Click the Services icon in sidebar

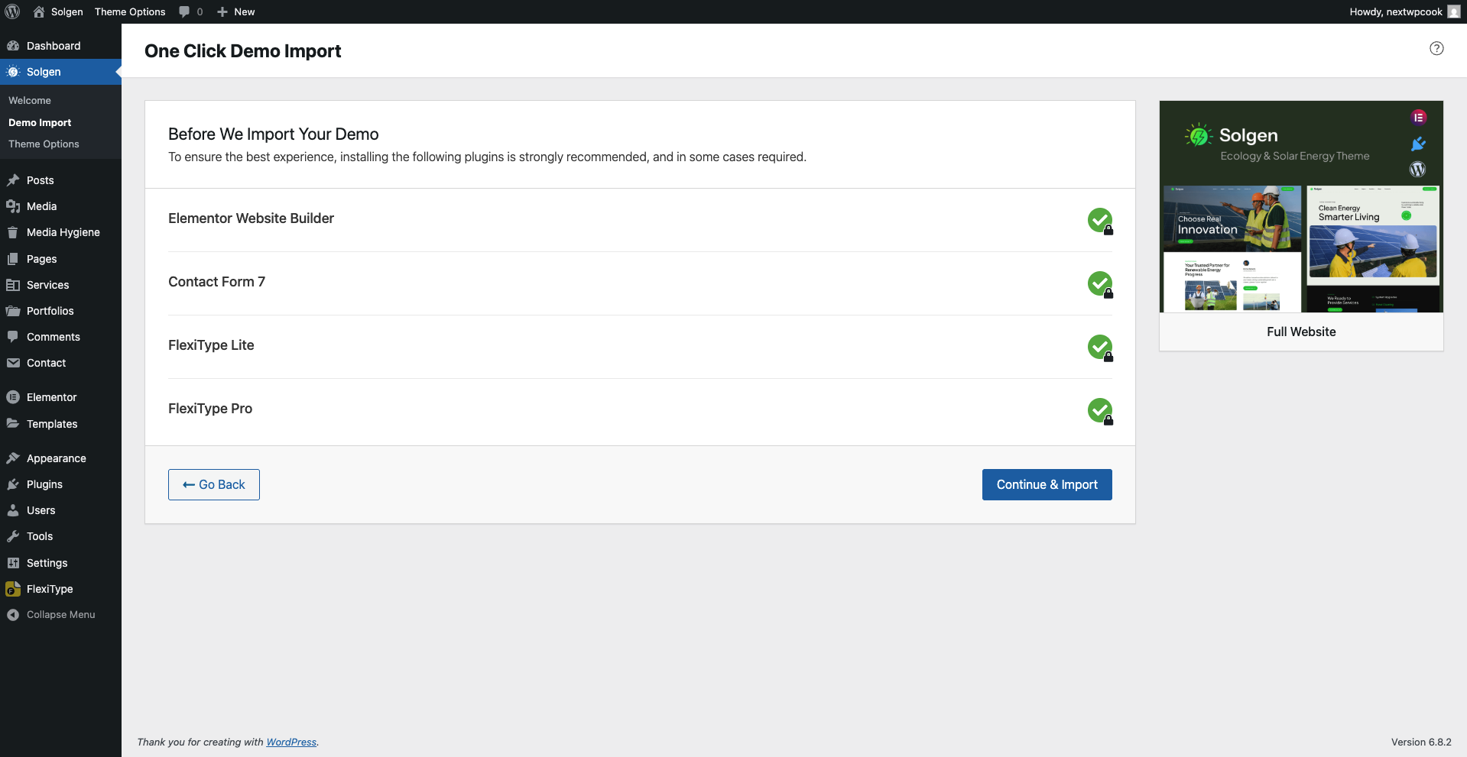point(13,285)
